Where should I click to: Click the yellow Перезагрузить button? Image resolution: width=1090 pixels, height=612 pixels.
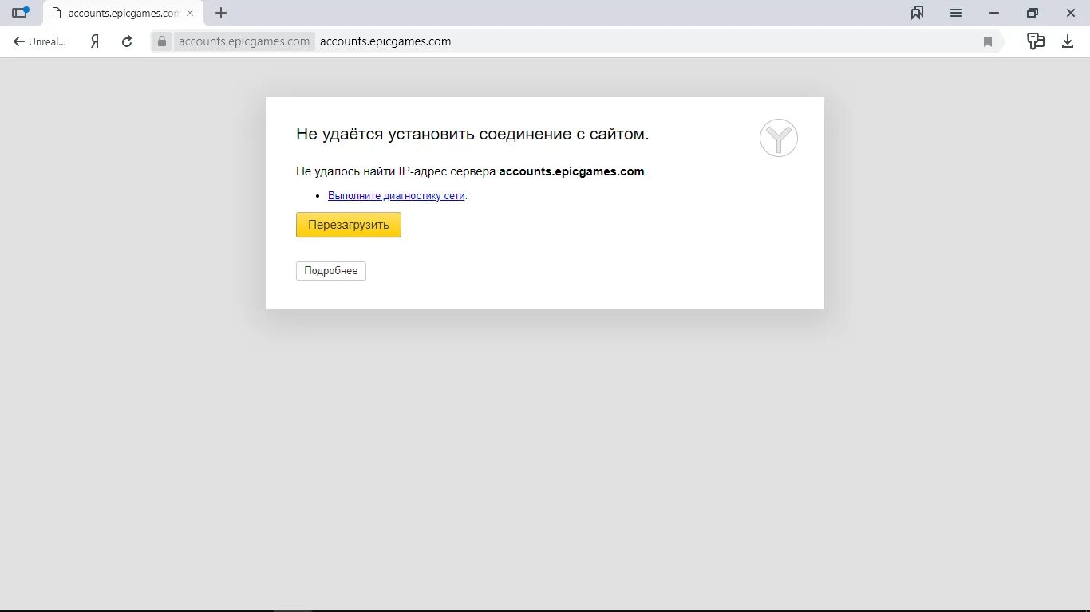(349, 225)
